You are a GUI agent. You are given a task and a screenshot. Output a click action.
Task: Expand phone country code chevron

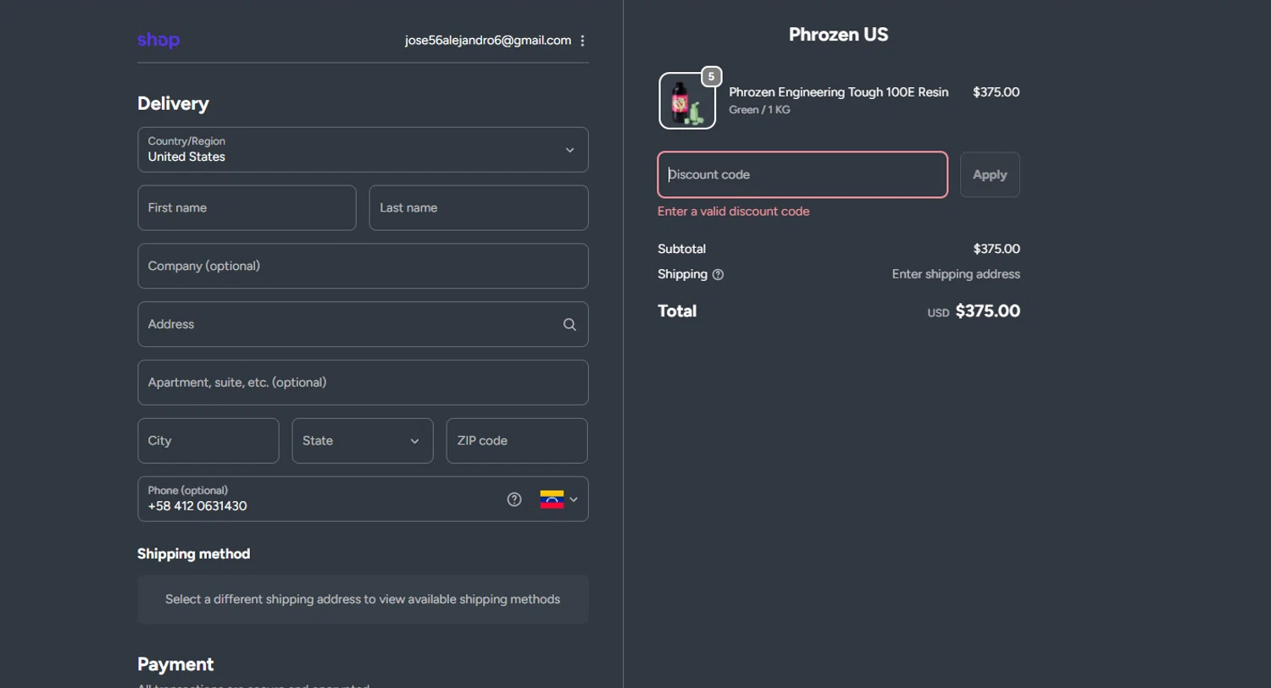(574, 499)
